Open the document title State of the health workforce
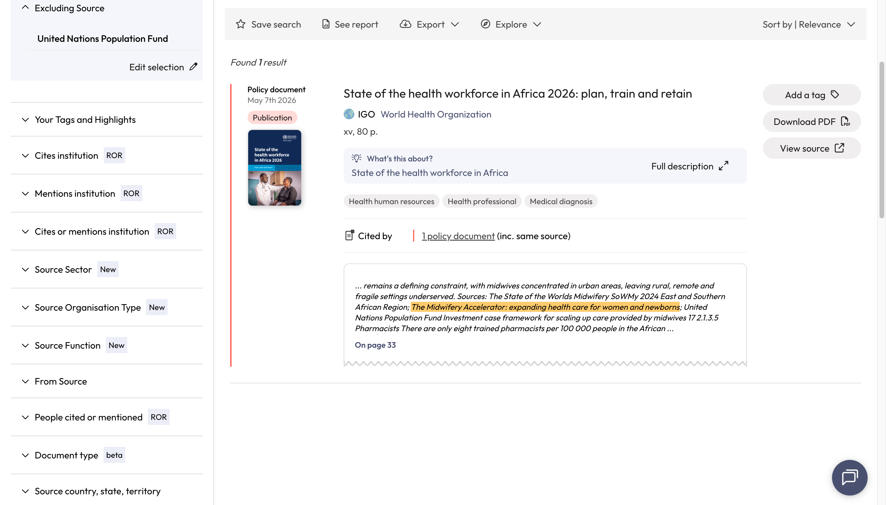886x505 pixels. pos(517,93)
